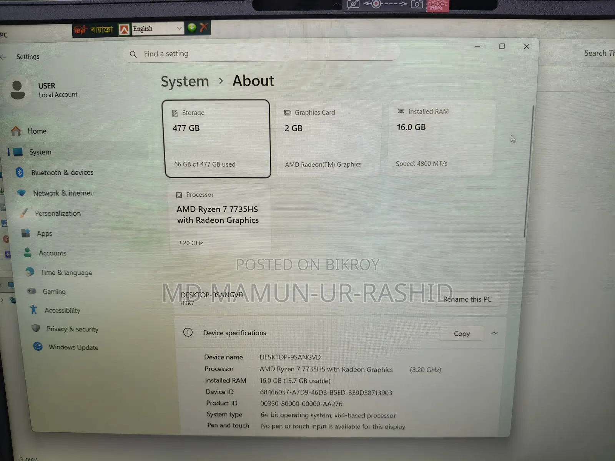Viewport: 615px width, 461px height.
Task: Click the 'No pen or touch input' text
Action: pos(333,426)
